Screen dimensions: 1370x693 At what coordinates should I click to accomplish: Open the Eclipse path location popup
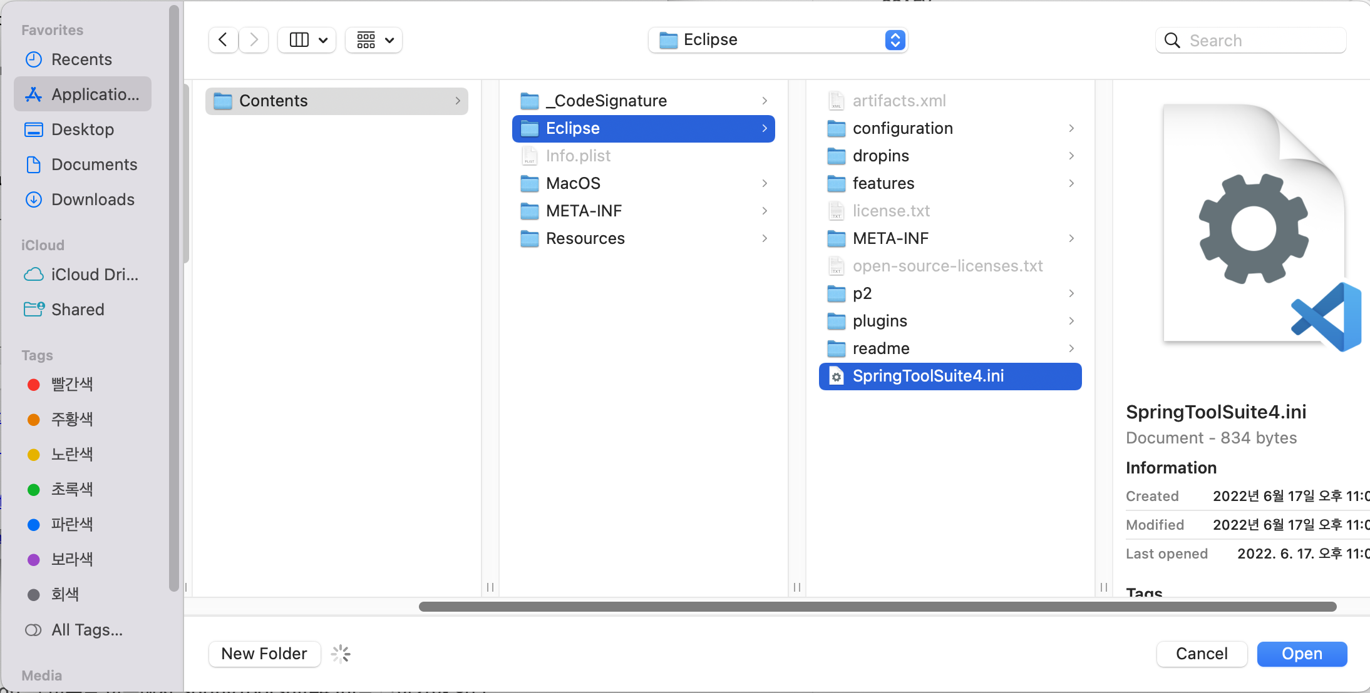tap(778, 40)
